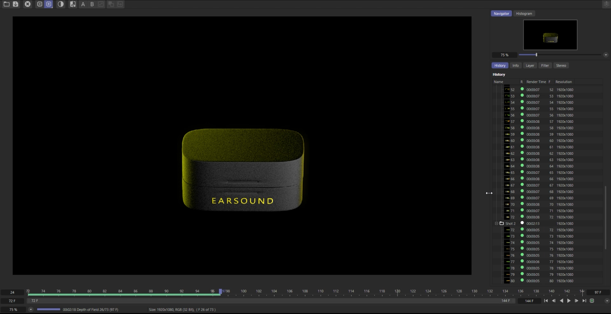The image size is (611, 314).
Task: Toggle the green chip icon beside playback controls
Action: pos(592,301)
